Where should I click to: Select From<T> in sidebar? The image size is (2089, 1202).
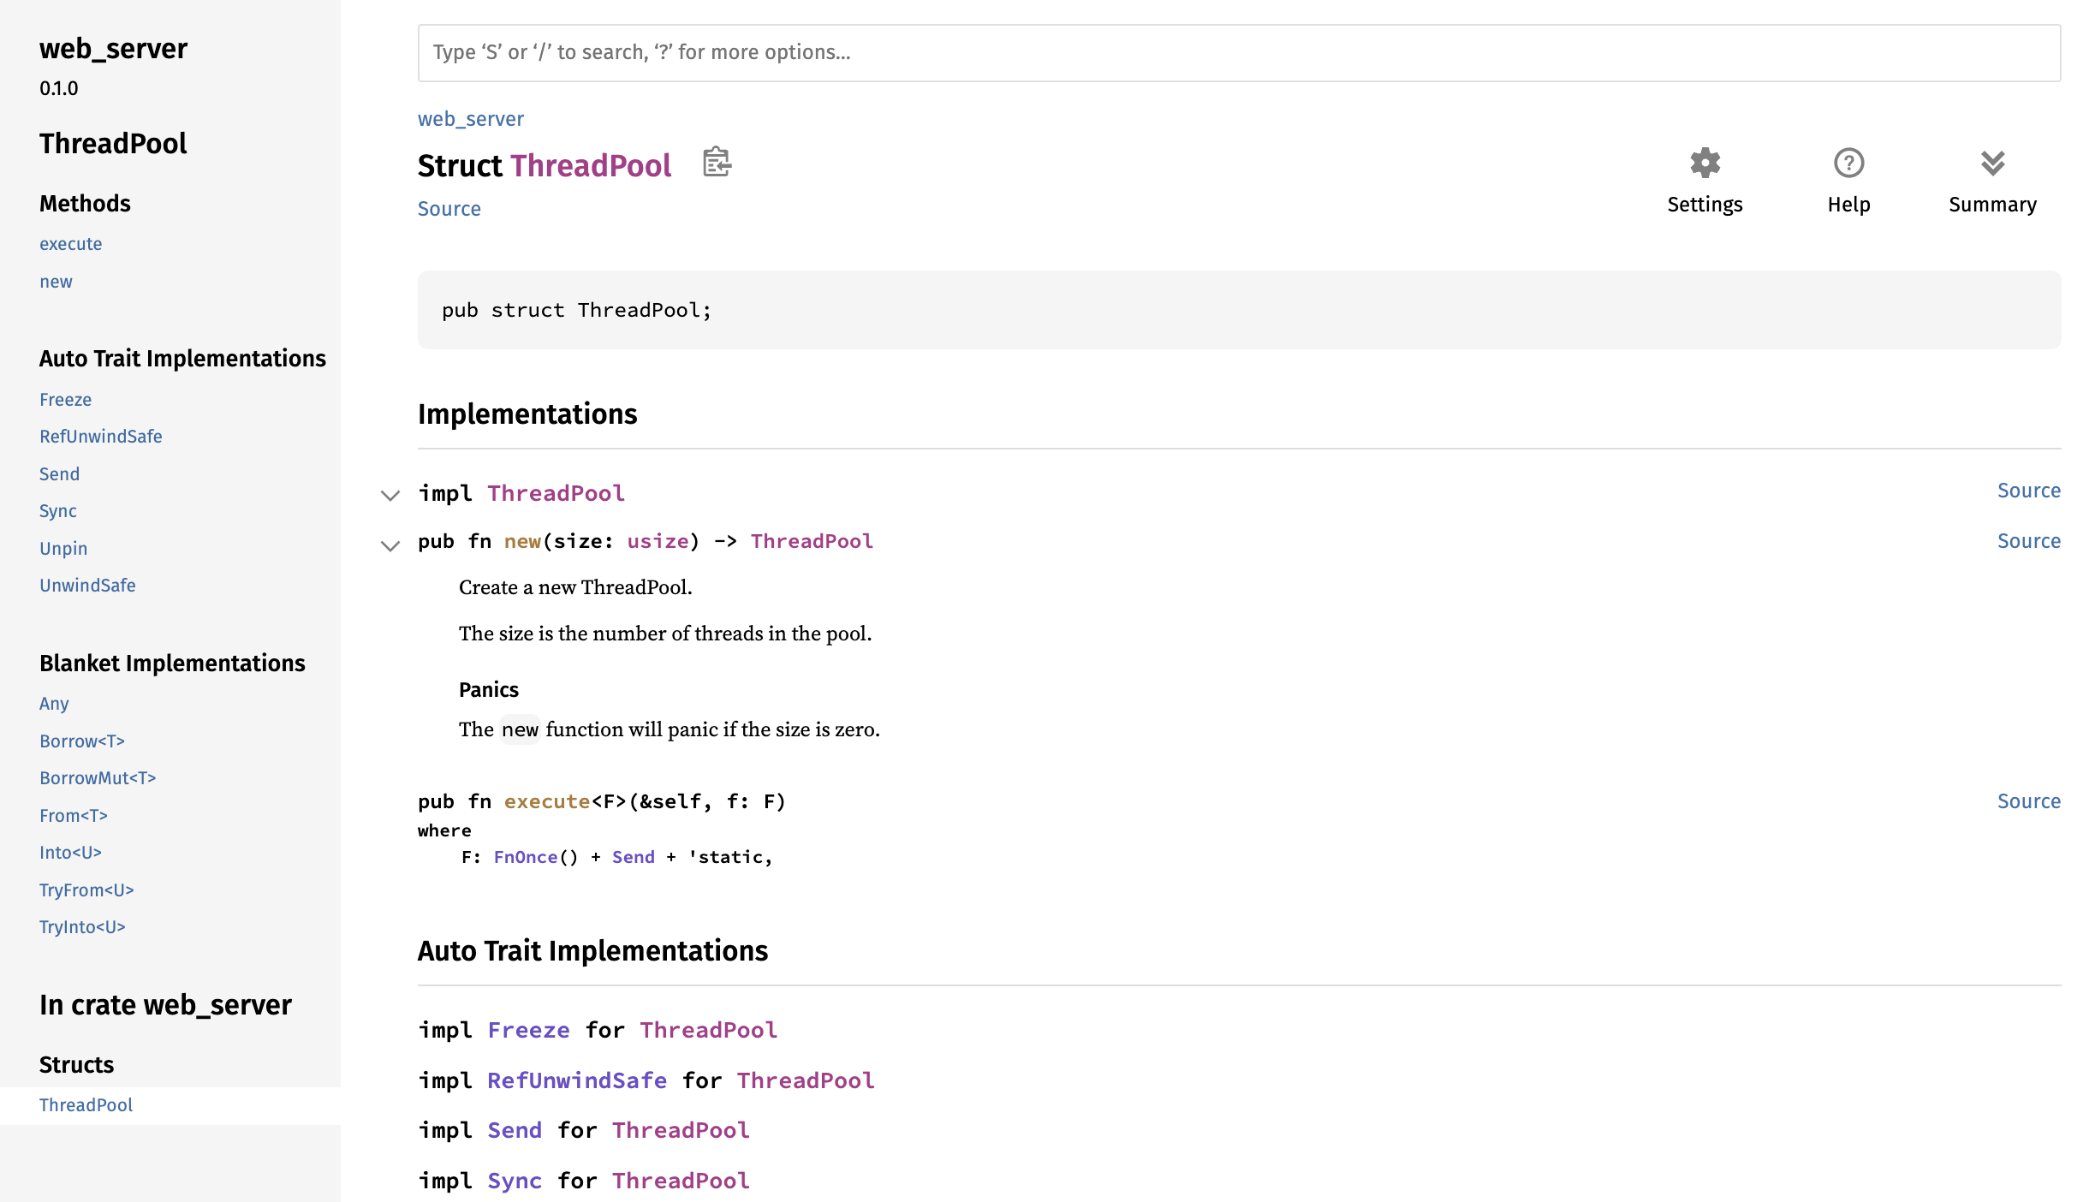click(x=74, y=816)
